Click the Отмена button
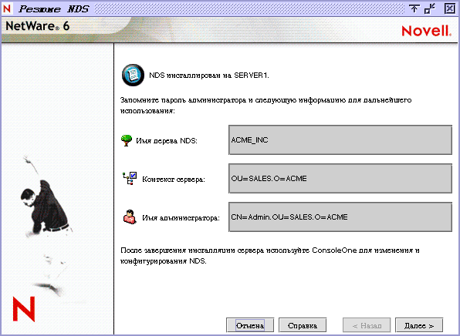Image resolution: width=460 pixels, height=336 pixels. (x=250, y=325)
